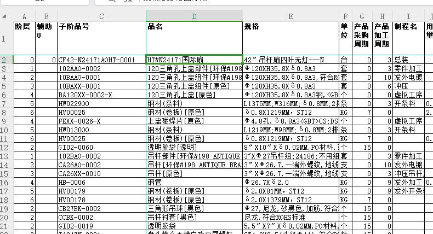Image resolution: width=433 pixels, height=234 pixels.
Task: Click cell HW013000
Action: (101, 130)
